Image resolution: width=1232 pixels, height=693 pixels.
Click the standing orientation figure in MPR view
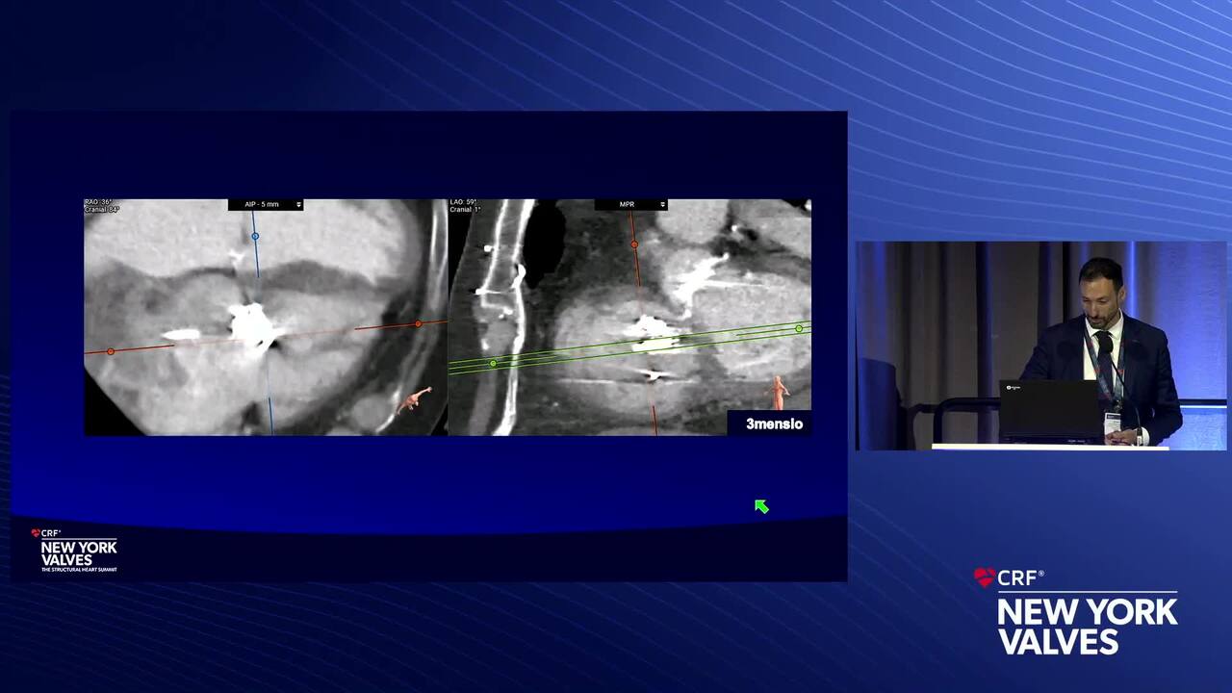pyautogui.click(x=778, y=392)
